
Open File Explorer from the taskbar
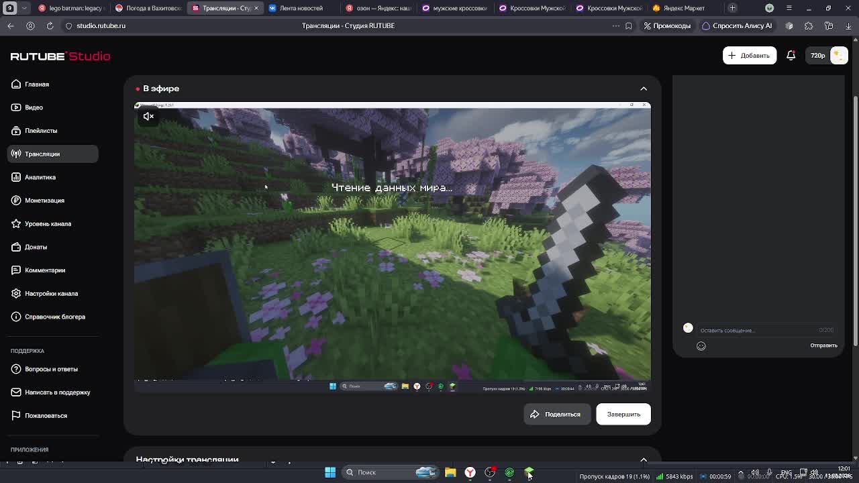(x=450, y=472)
